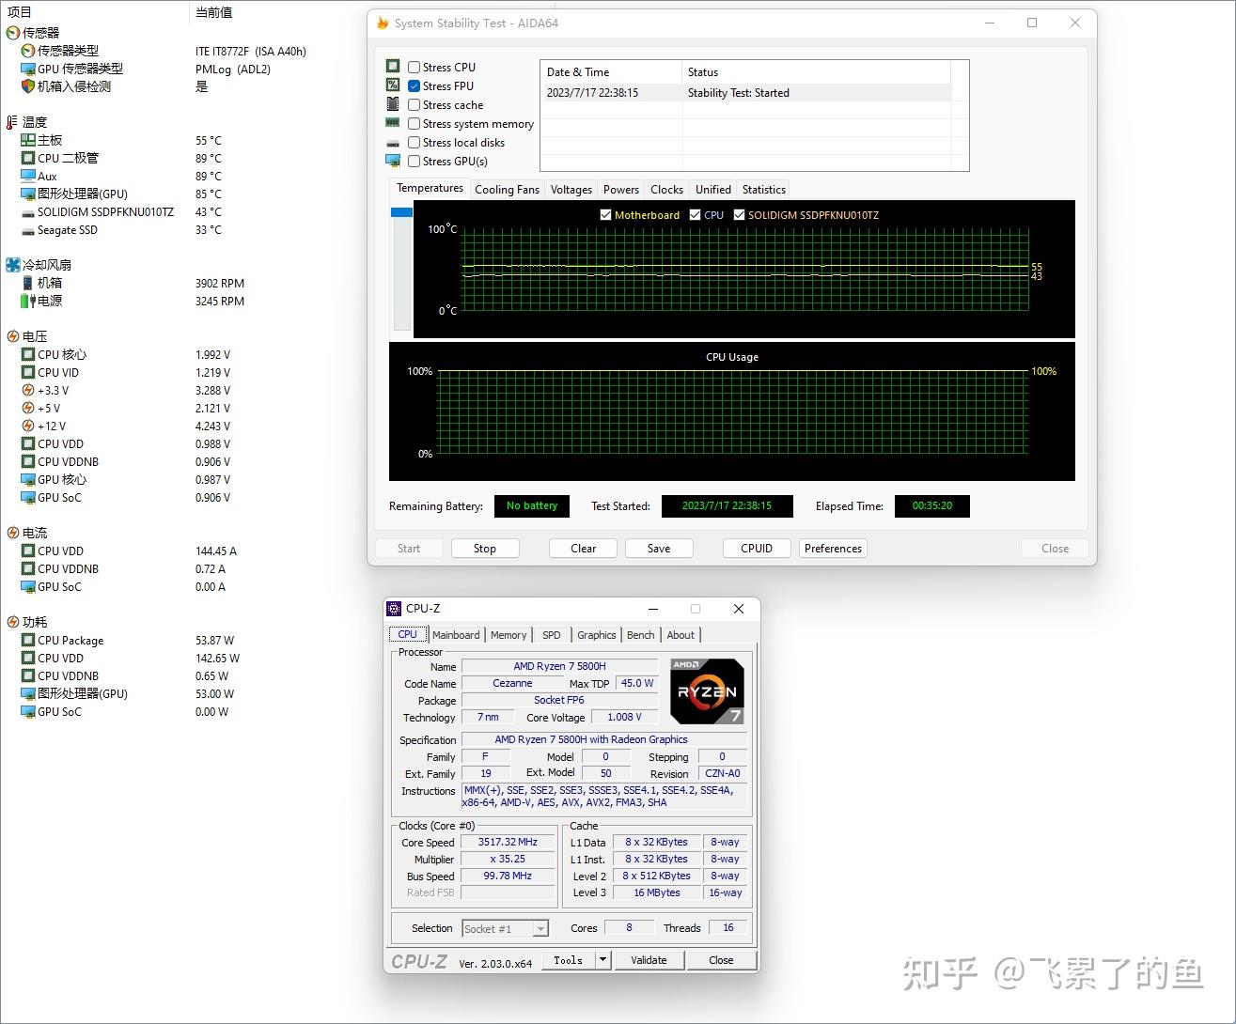Click the disk drive icon beside Stress local disks
Image resolution: width=1236 pixels, height=1024 pixels.
(393, 142)
